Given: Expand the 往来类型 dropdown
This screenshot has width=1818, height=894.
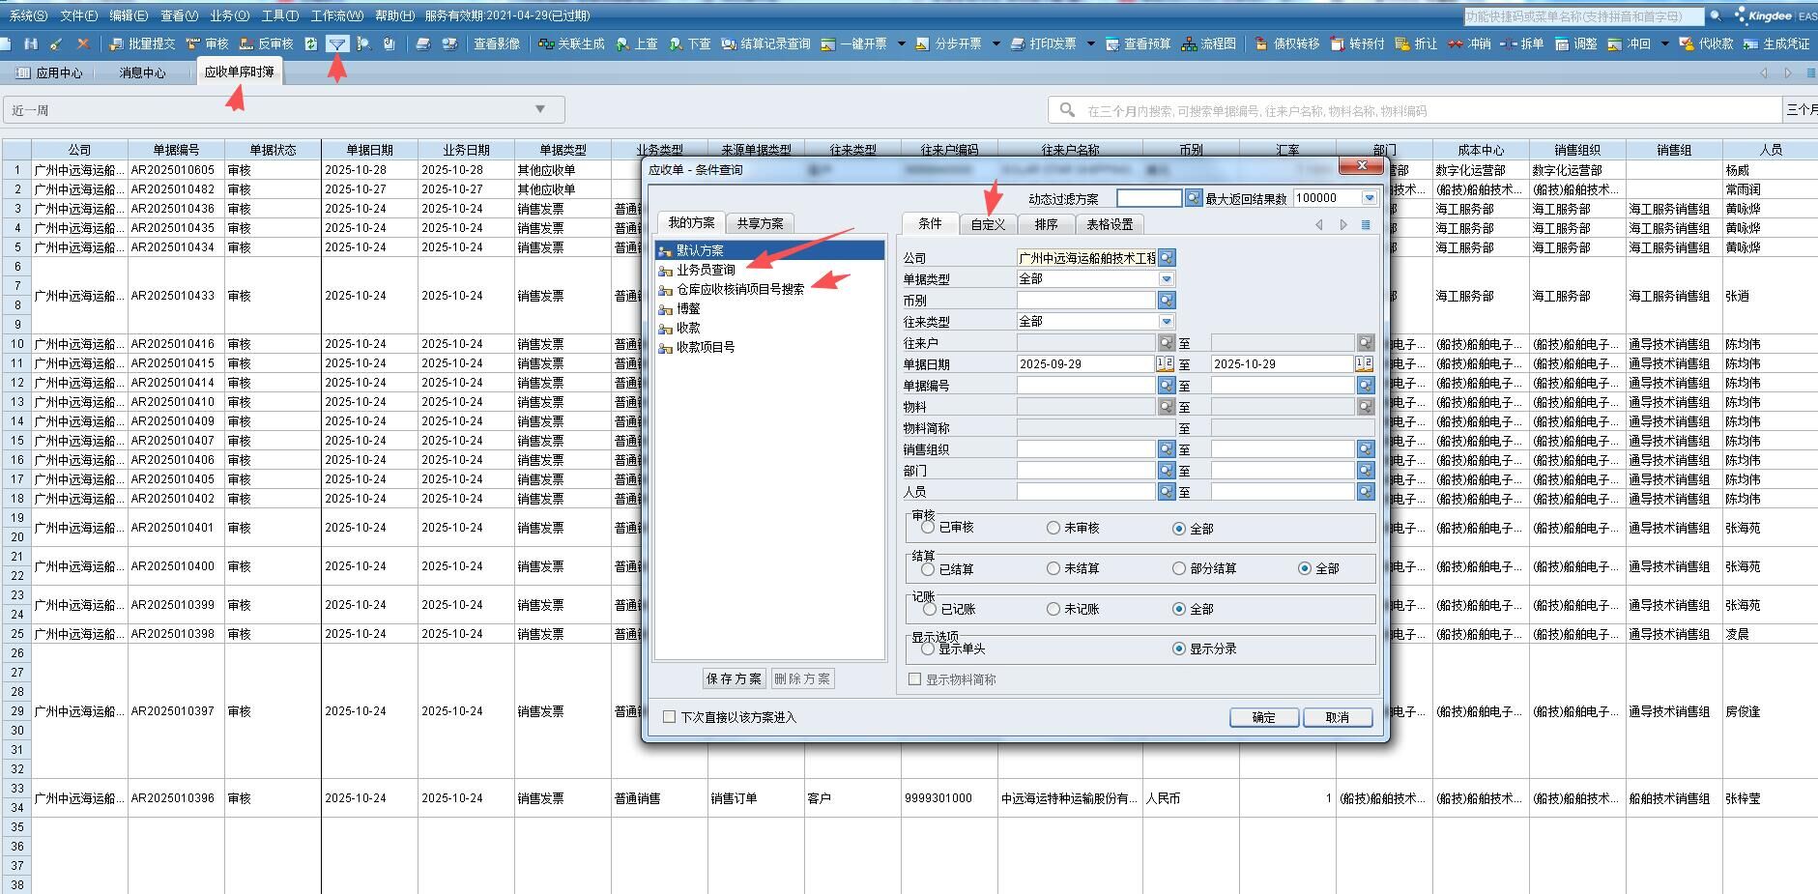Looking at the screenshot, I should pyautogui.click(x=1167, y=322).
